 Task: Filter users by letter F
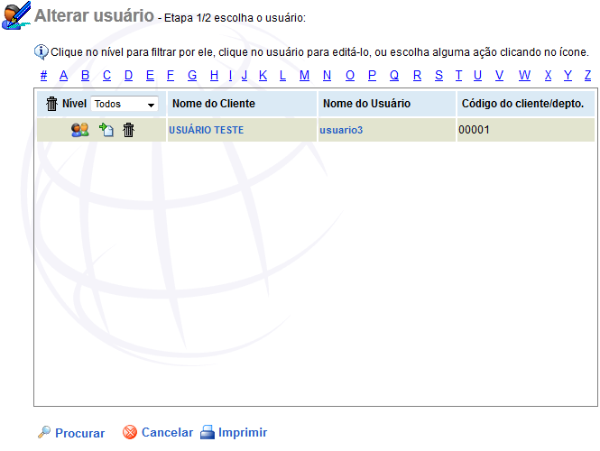point(171,76)
